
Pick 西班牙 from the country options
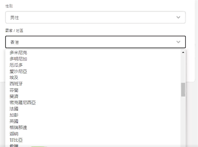tap(16, 84)
